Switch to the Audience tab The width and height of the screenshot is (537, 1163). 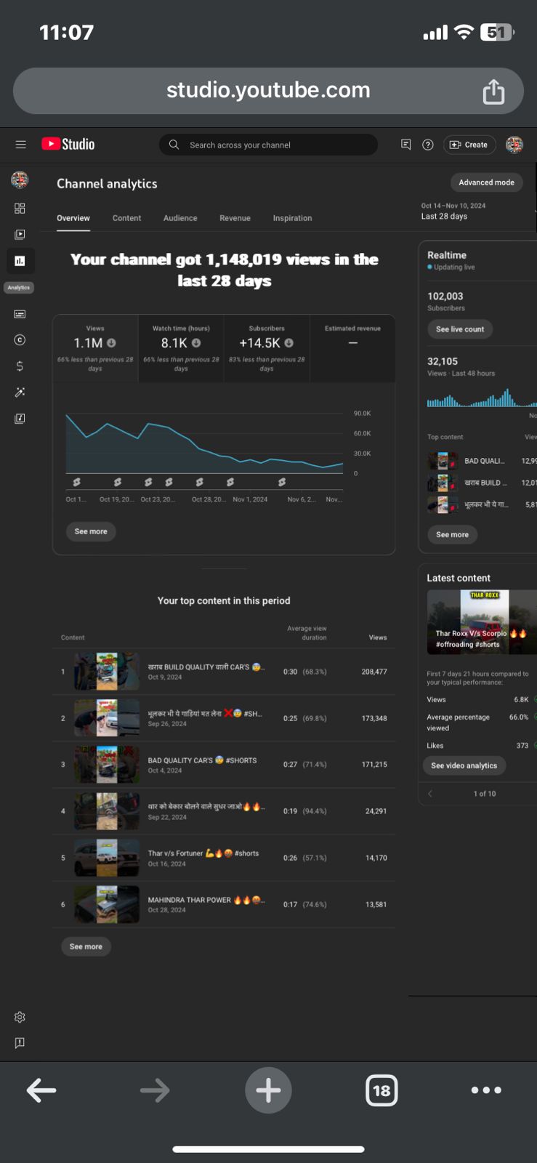[x=180, y=218]
